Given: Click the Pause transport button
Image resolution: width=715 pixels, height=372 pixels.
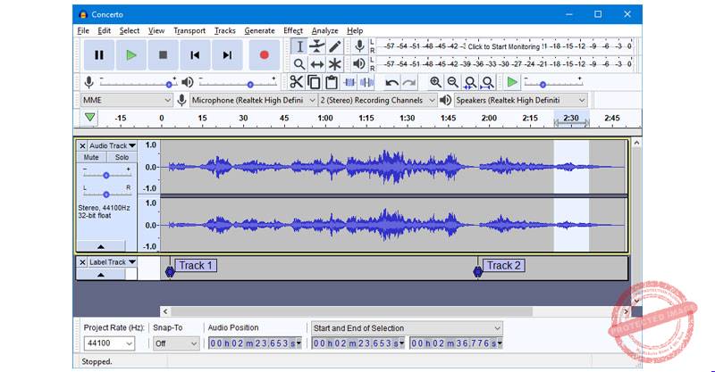Looking at the screenshot, I should tap(99, 55).
